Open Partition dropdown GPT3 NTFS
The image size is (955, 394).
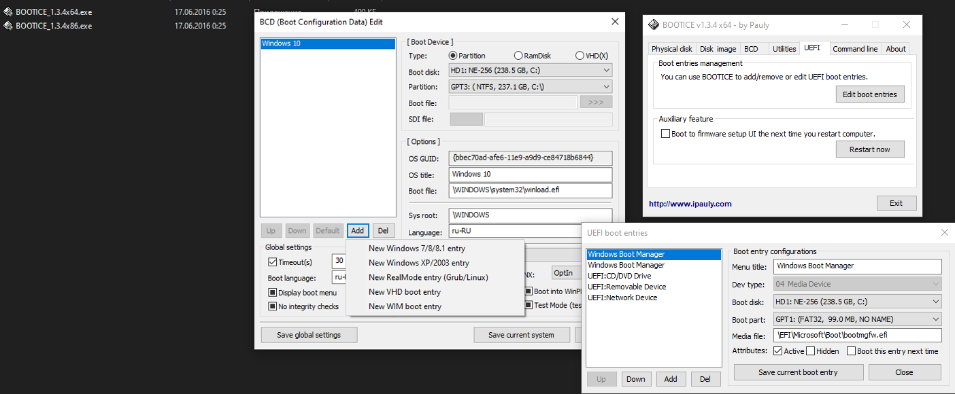(x=530, y=87)
